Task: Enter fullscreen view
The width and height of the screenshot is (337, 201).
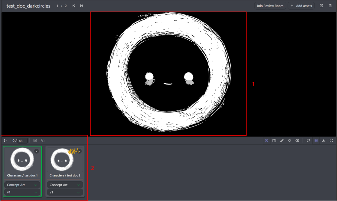Action: coord(331,140)
